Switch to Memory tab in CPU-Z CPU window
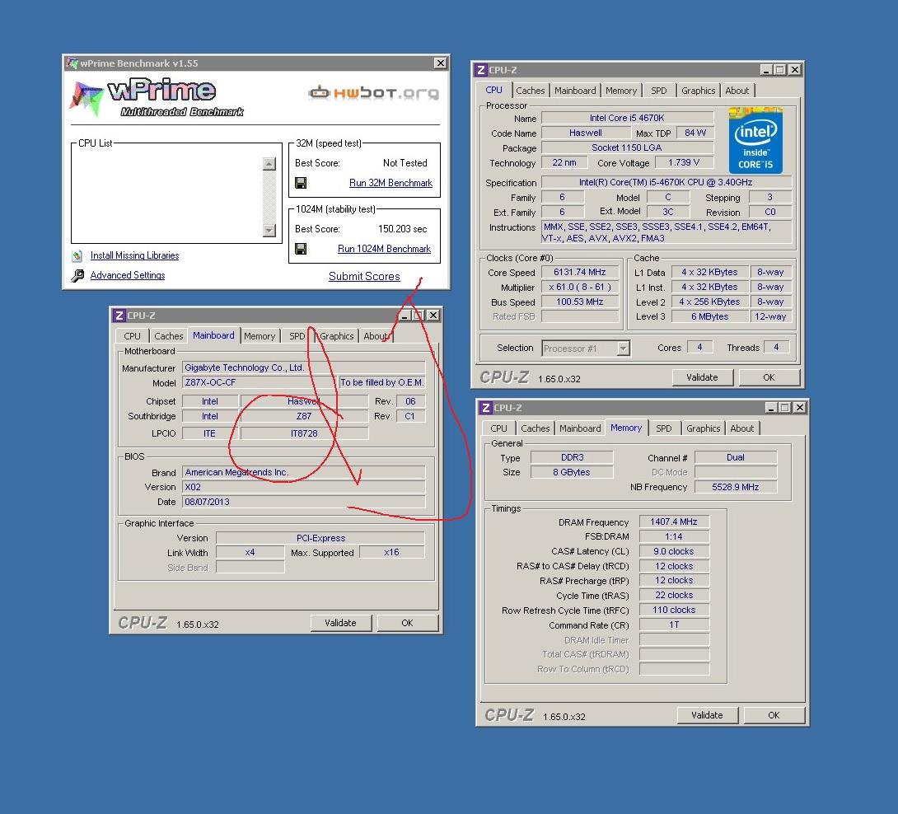898x814 pixels. coord(621,91)
